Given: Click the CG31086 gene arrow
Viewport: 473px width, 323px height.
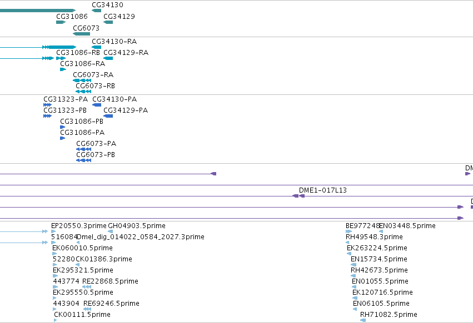Looking at the screenshot, I should 61,22.
